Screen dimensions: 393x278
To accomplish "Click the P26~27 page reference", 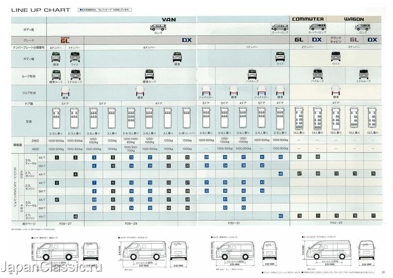I will (65, 223).
